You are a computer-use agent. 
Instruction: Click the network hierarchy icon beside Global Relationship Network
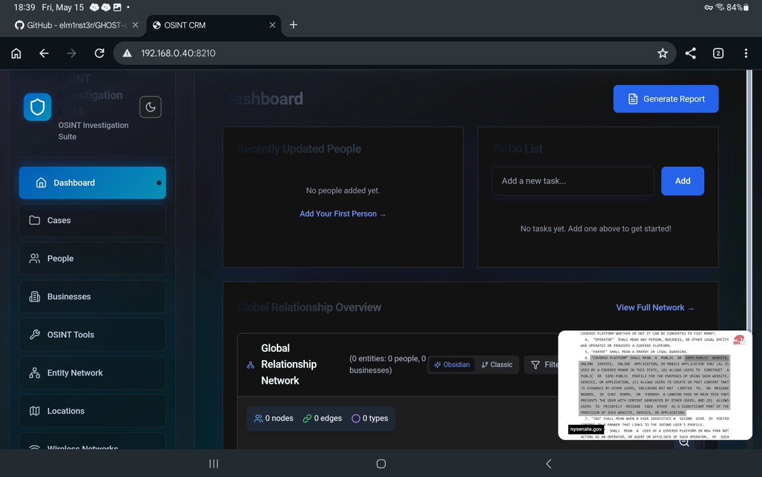click(250, 365)
